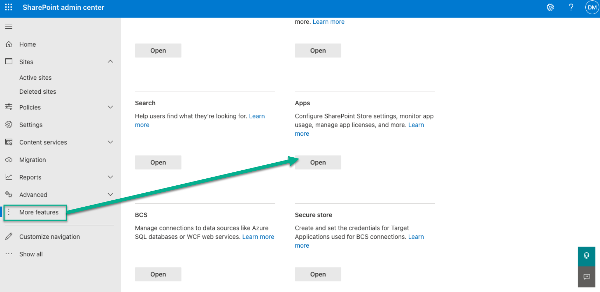600x292 pixels.
Task: Click the Show all label
Action: click(x=31, y=254)
